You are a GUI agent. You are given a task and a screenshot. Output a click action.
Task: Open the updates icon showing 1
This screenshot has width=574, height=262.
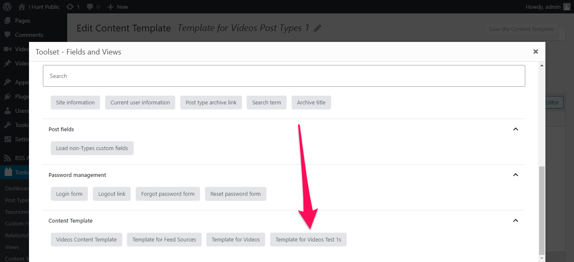click(x=73, y=7)
